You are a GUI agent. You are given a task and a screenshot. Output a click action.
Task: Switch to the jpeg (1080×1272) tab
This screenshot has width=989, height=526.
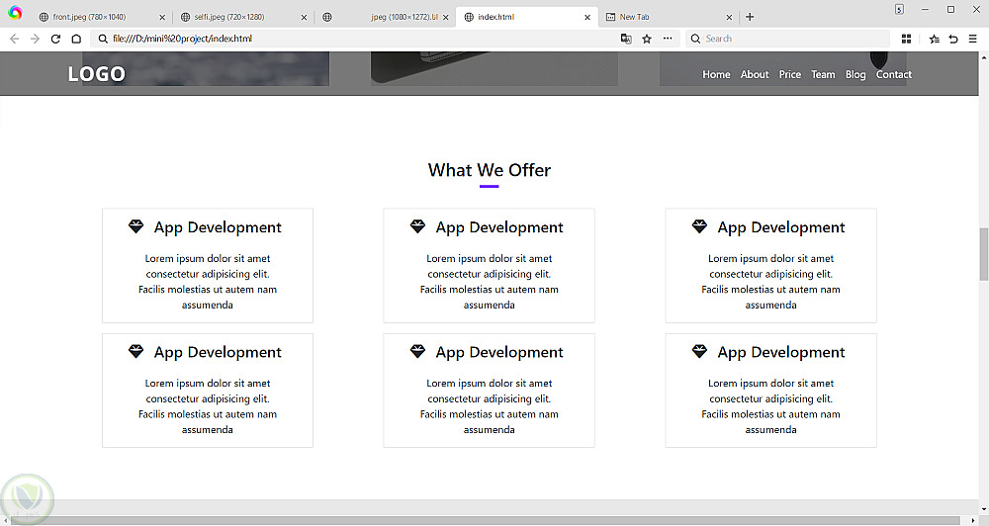click(x=385, y=17)
